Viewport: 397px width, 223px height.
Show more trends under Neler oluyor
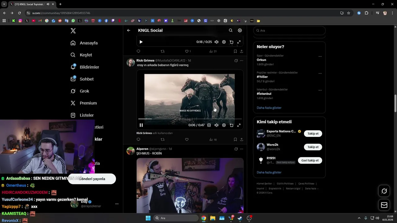(x=269, y=108)
